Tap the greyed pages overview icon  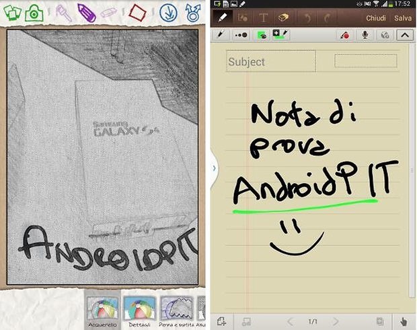[380, 321]
